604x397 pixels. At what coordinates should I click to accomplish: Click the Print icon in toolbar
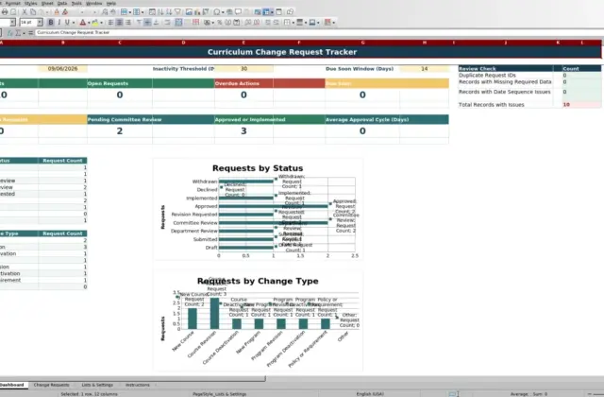point(5,12)
